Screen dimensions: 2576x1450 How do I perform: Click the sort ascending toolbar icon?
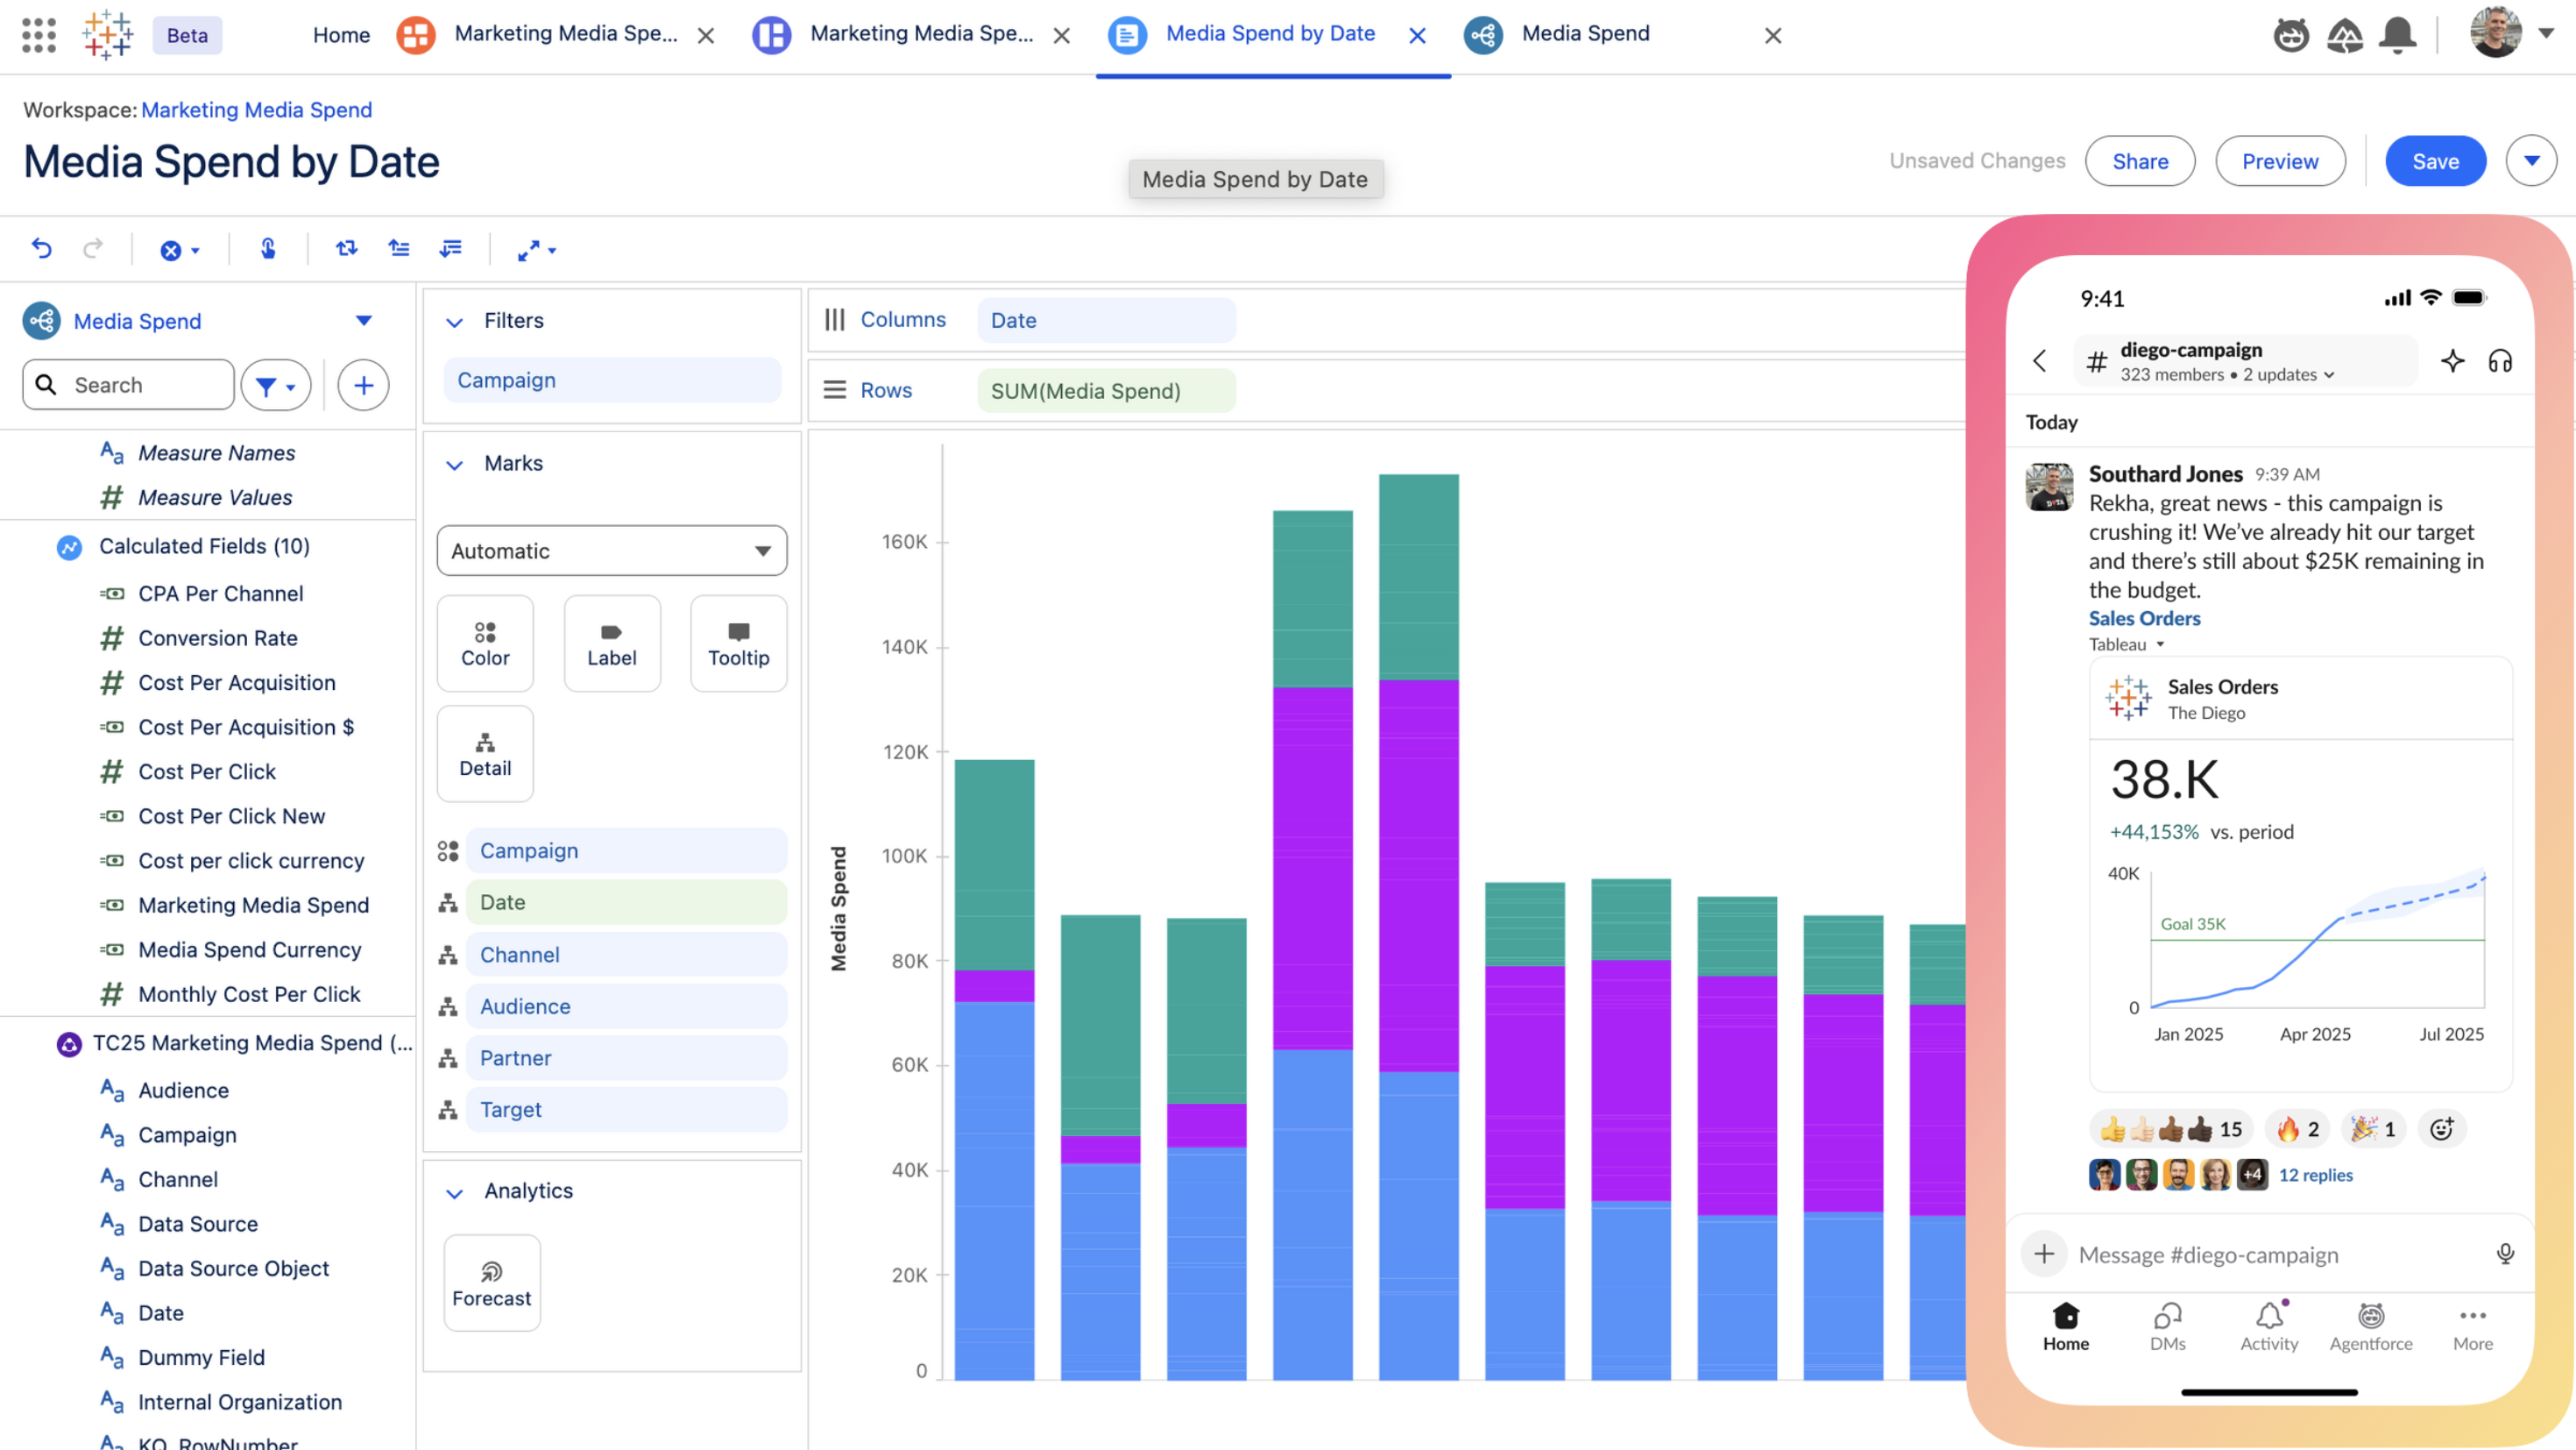pyautogui.click(x=399, y=248)
